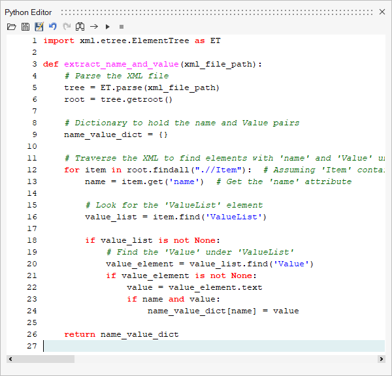Click the comment '# Parse the XML file'

click(x=116, y=76)
